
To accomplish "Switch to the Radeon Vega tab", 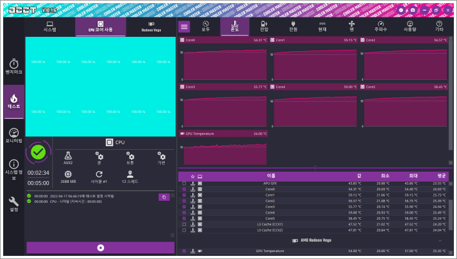I will (x=151, y=26).
